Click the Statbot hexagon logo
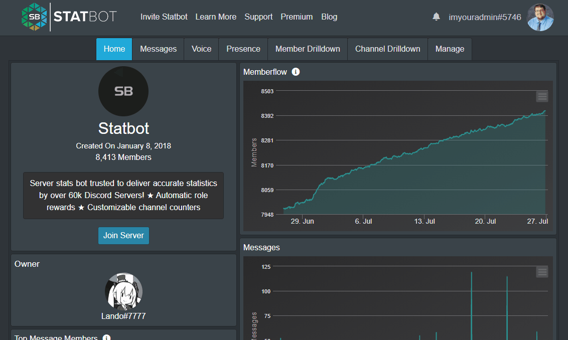The height and width of the screenshot is (340, 568). (35, 17)
